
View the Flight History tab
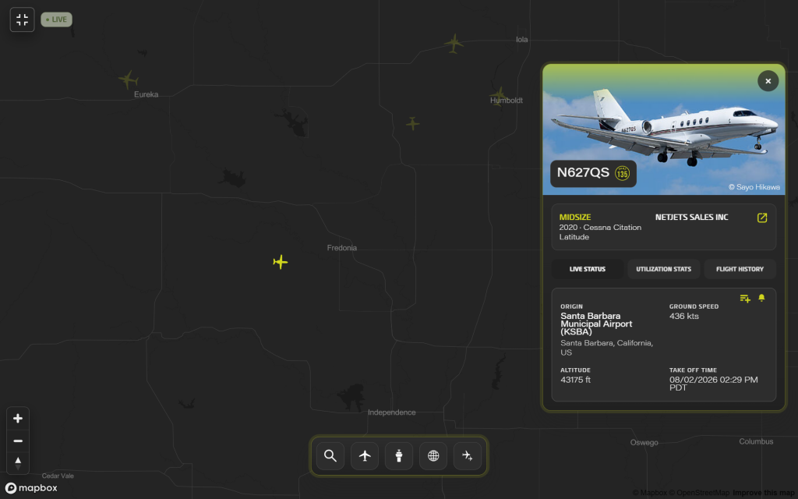[740, 269]
